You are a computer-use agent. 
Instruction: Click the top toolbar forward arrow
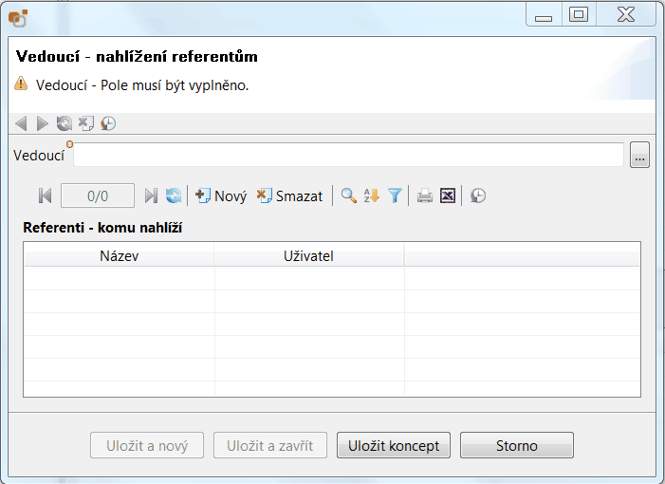43,123
